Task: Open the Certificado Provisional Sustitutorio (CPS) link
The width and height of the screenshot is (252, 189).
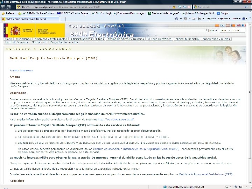Action: tap(206, 174)
